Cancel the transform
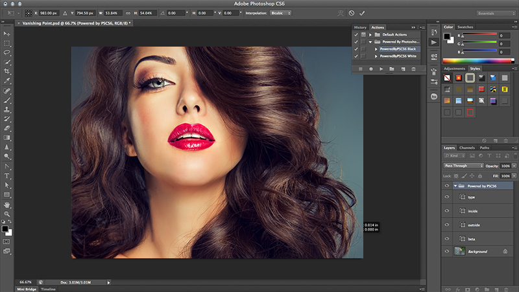The image size is (519, 292). [352, 13]
